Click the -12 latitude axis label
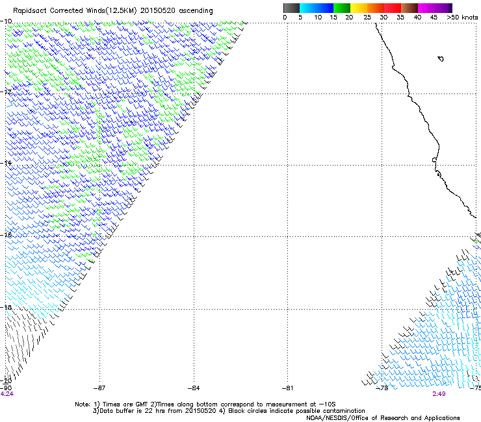This screenshot has width=481, height=422. 6,92
